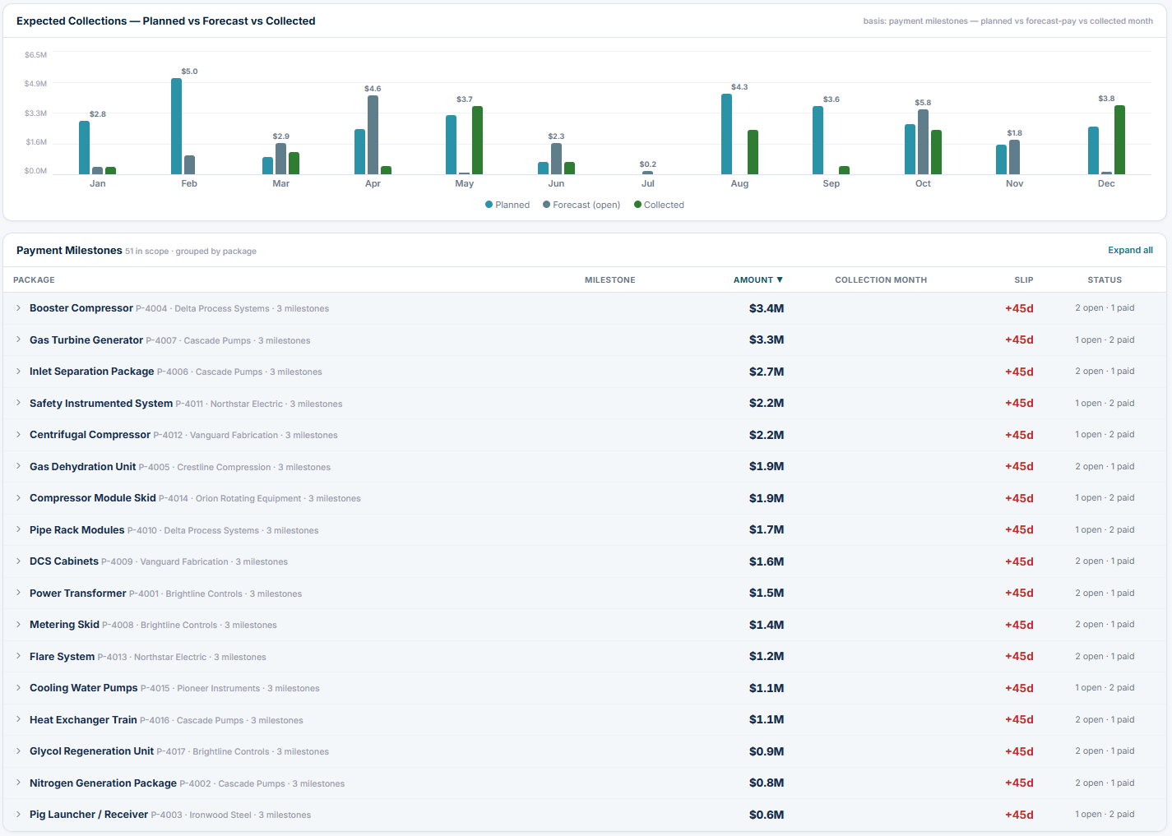1172x836 pixels.
Task: Click the $2.7M amount for Inlet Separation Package
Action: pyautogui.click(x=767, y=372)
